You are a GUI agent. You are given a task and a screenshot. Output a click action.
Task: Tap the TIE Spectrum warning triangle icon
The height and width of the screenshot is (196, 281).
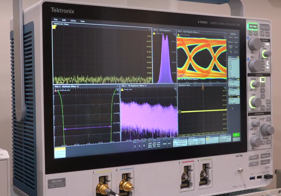tap(122, 89)
